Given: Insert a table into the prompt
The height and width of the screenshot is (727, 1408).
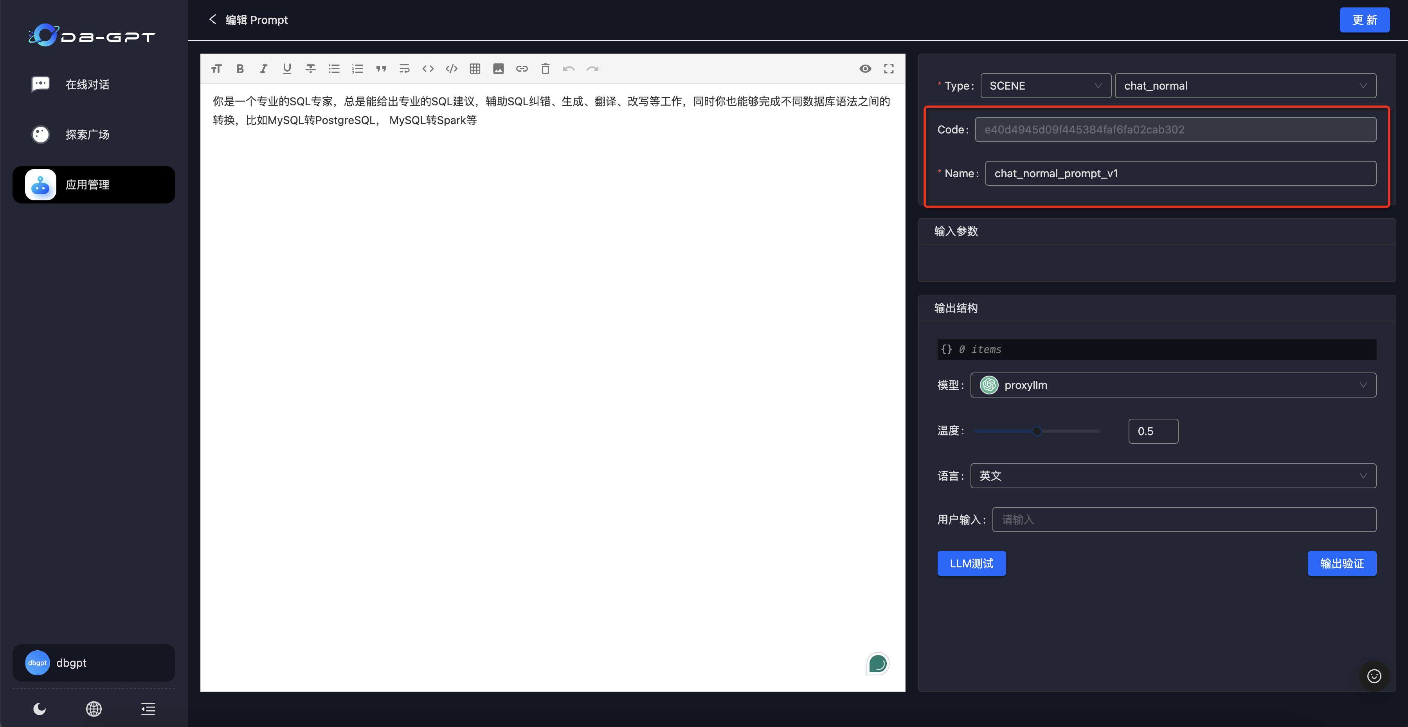Looking at the screenshot, I should [x=475, y=69].
